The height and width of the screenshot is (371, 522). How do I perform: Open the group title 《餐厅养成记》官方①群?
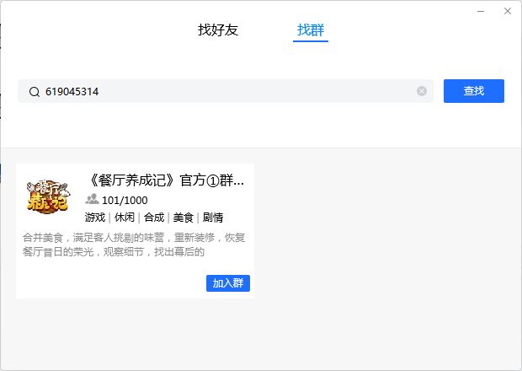[166, 180]
